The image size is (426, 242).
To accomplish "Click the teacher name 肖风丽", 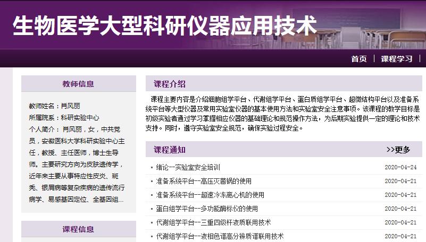I will tap(70, 106).
